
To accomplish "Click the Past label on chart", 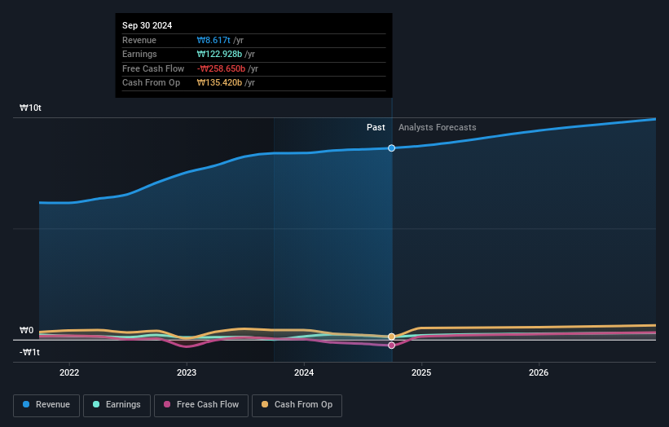I will [x=376, y=127].
